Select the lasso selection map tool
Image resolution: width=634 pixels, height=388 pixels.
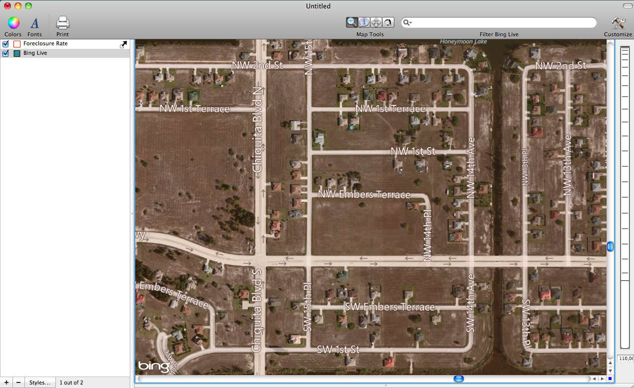click(x=388, y=22)
